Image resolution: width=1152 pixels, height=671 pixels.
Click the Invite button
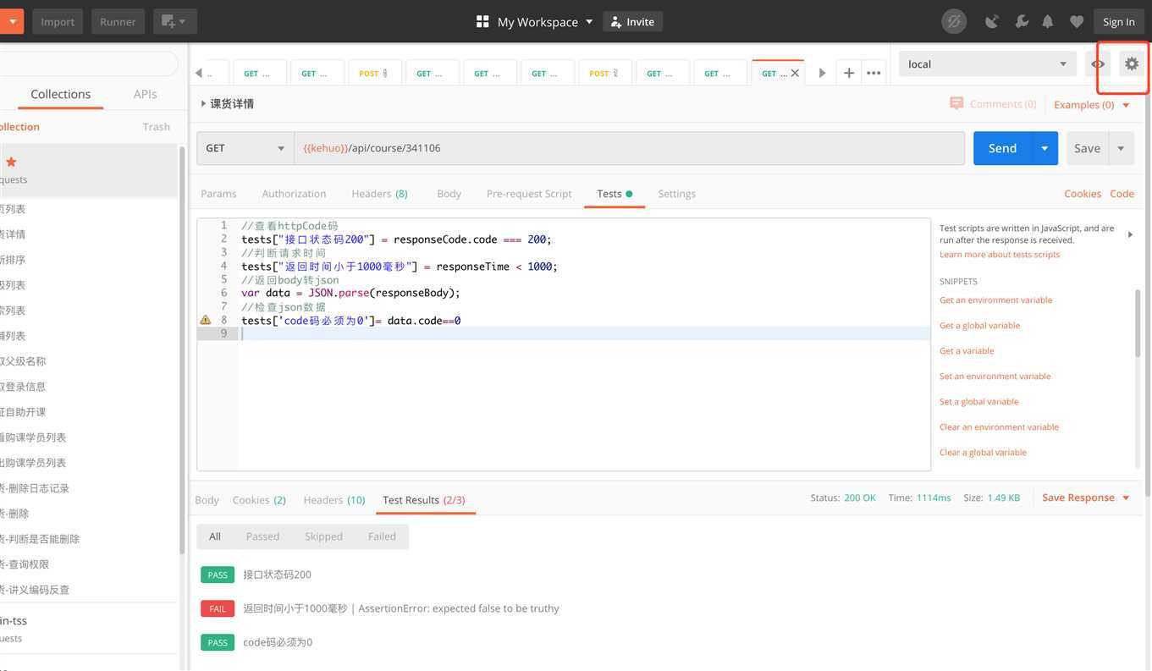[632, 21]
